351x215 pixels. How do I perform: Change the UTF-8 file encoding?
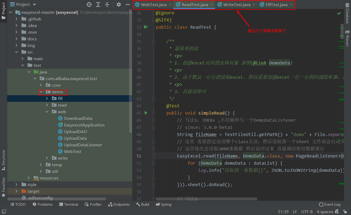click(307, 212)
